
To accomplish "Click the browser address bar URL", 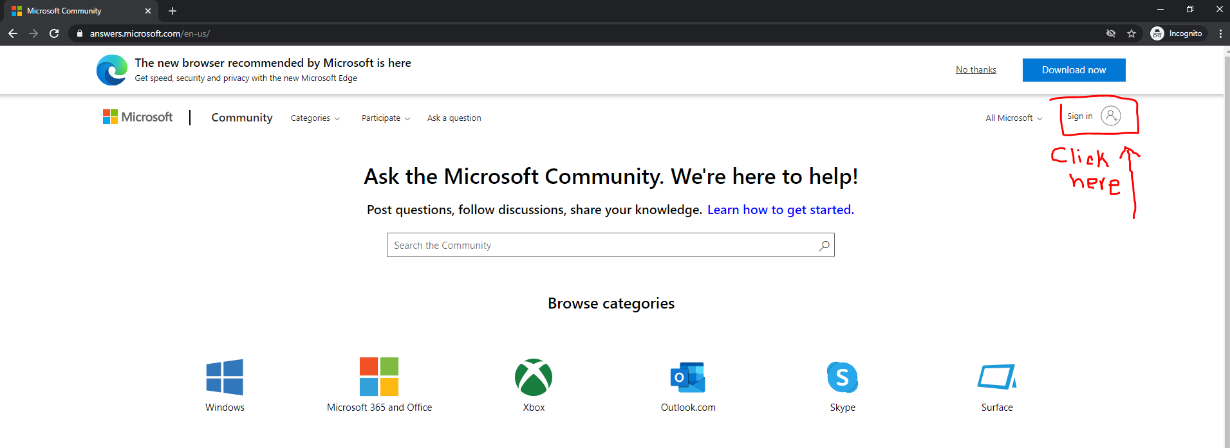I will tap(149, 33).
